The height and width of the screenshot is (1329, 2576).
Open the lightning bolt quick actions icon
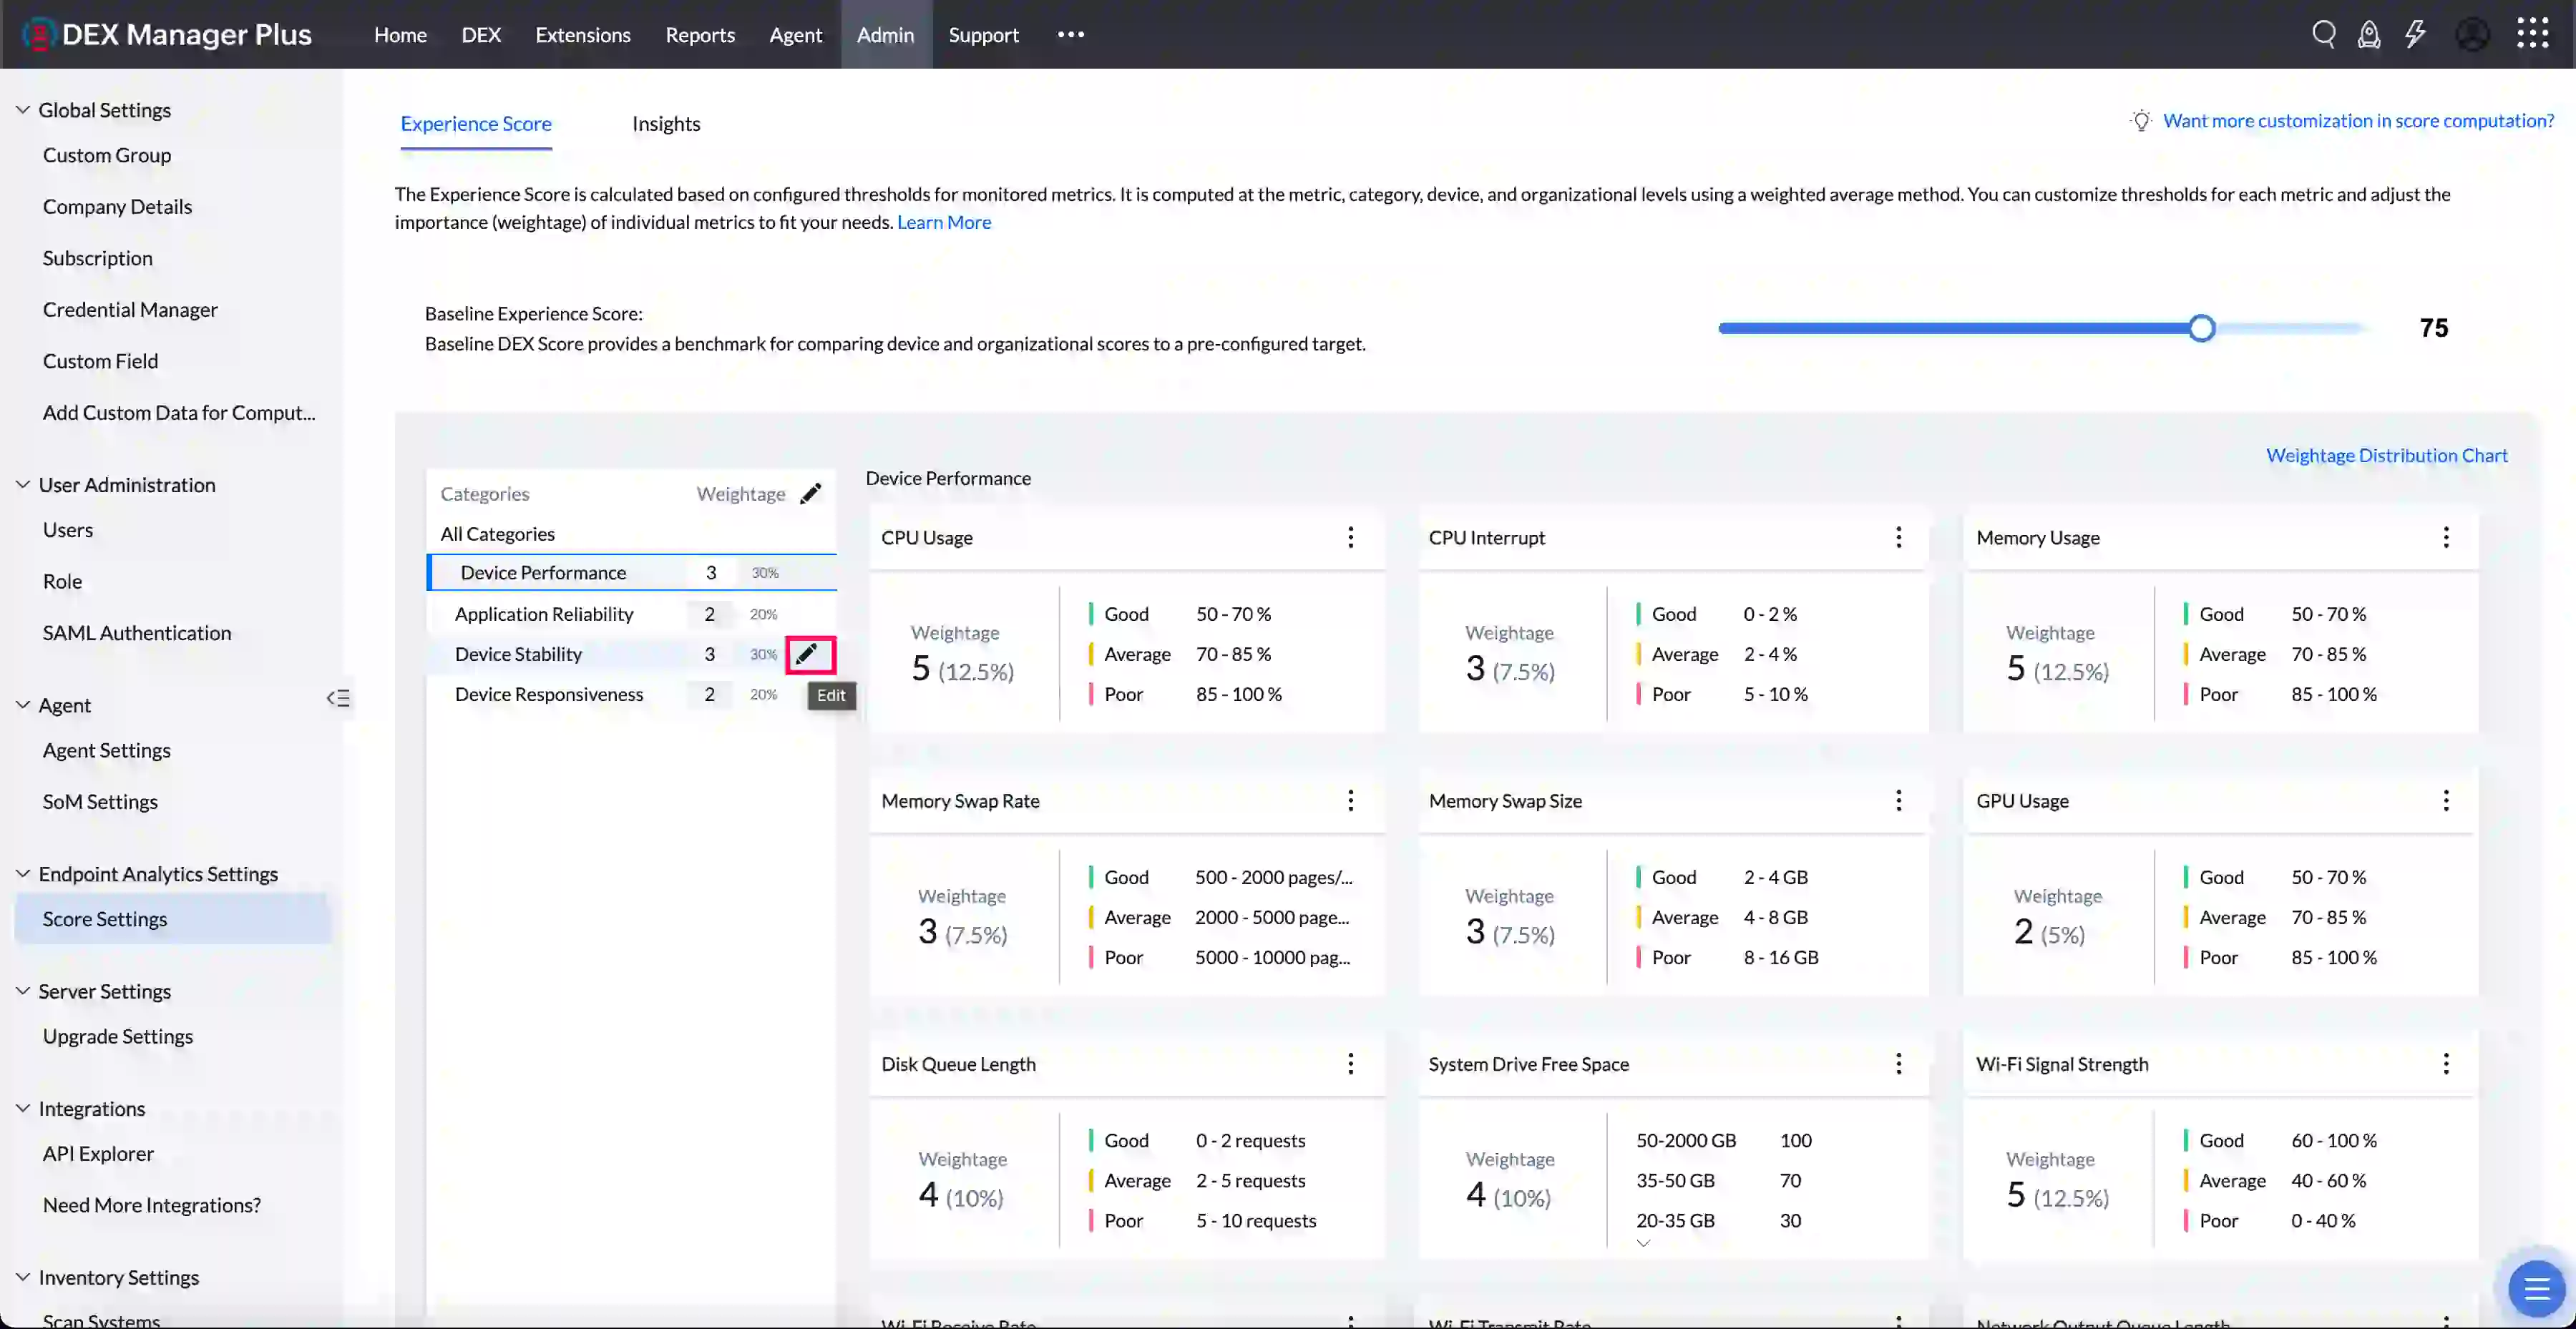tap(2416, 34)
